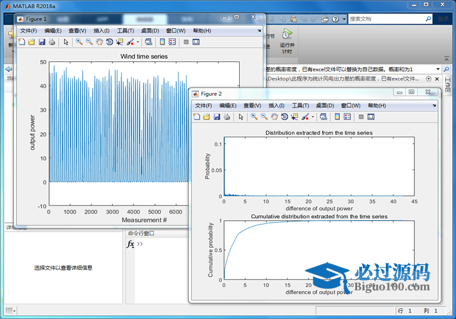Toggle Insert Legend in Figure 2 toolbar
The height and width of the screenshot is (319, 456).
click(x=347, y=117)
